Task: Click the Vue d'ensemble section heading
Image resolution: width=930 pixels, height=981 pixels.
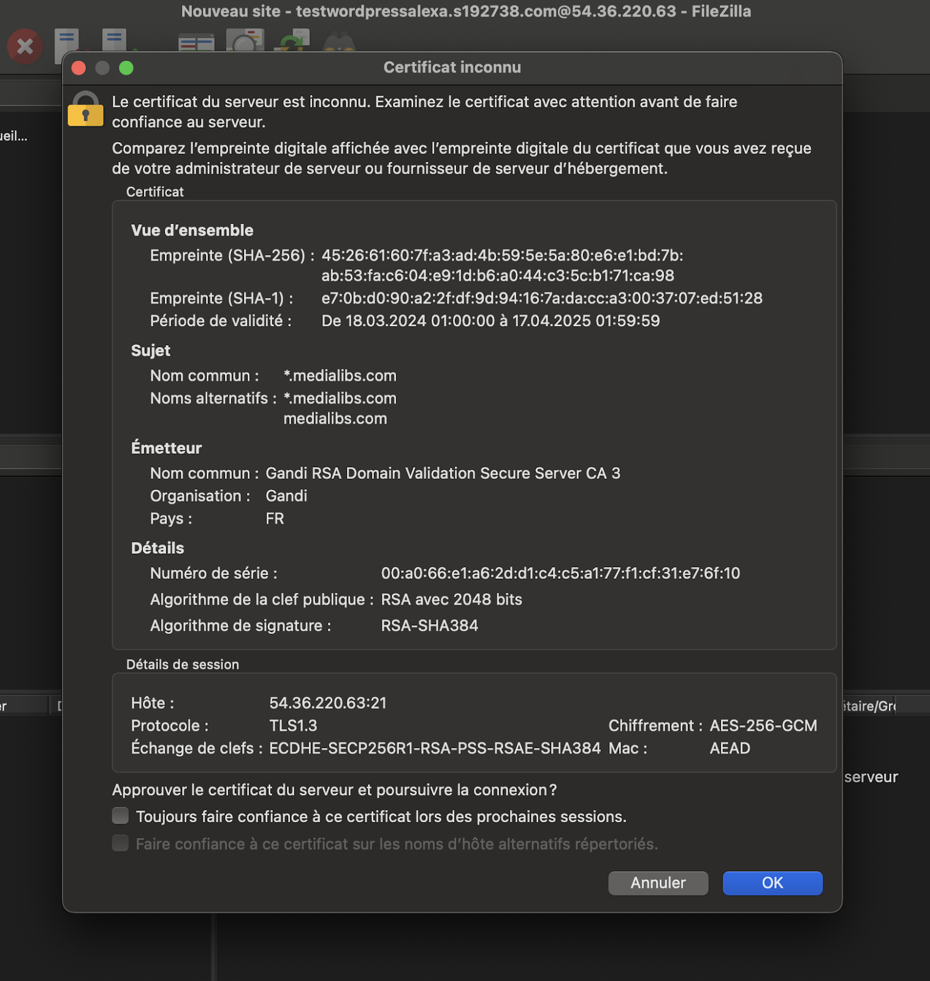Action: tap(192, 230)
